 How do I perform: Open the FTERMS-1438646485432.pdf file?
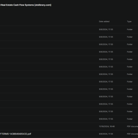click(x=16, y=134)
